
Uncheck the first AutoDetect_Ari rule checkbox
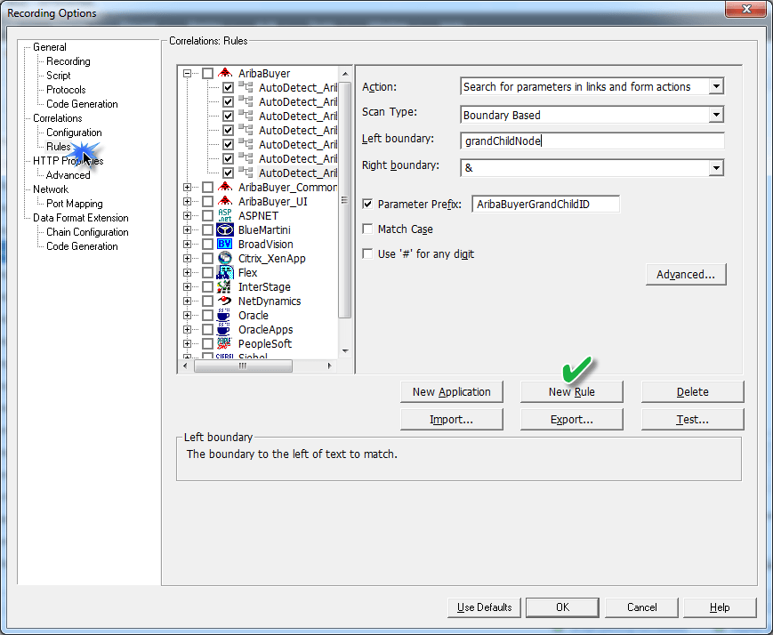pos(228,88)
